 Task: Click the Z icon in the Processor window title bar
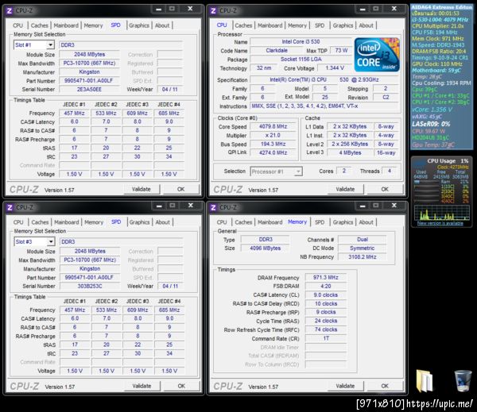point(213,10)
